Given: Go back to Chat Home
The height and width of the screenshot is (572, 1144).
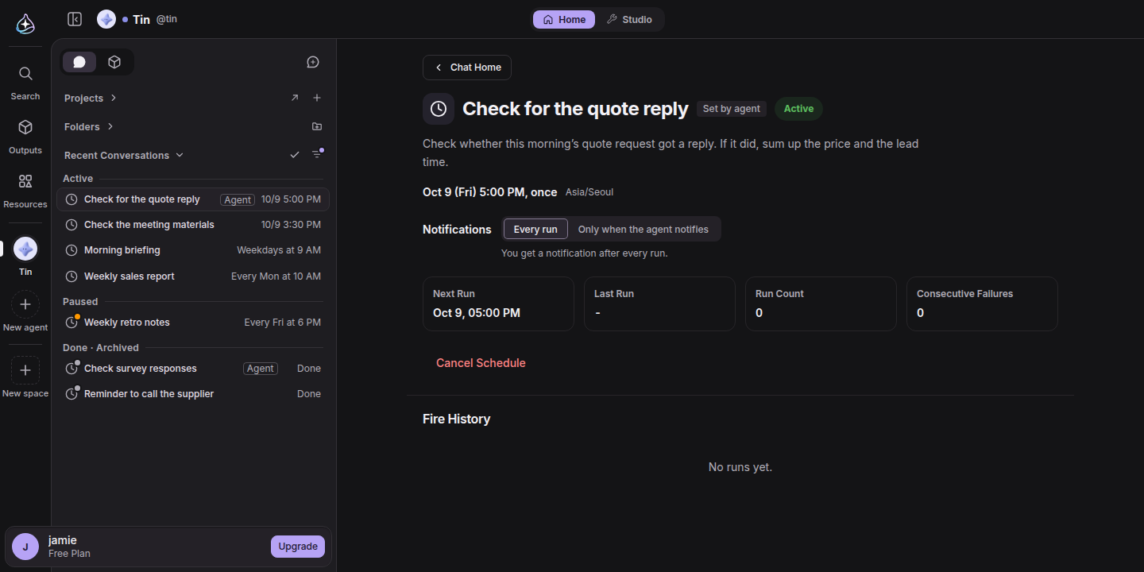Looking at the screenshot, I should click(467, 68).
